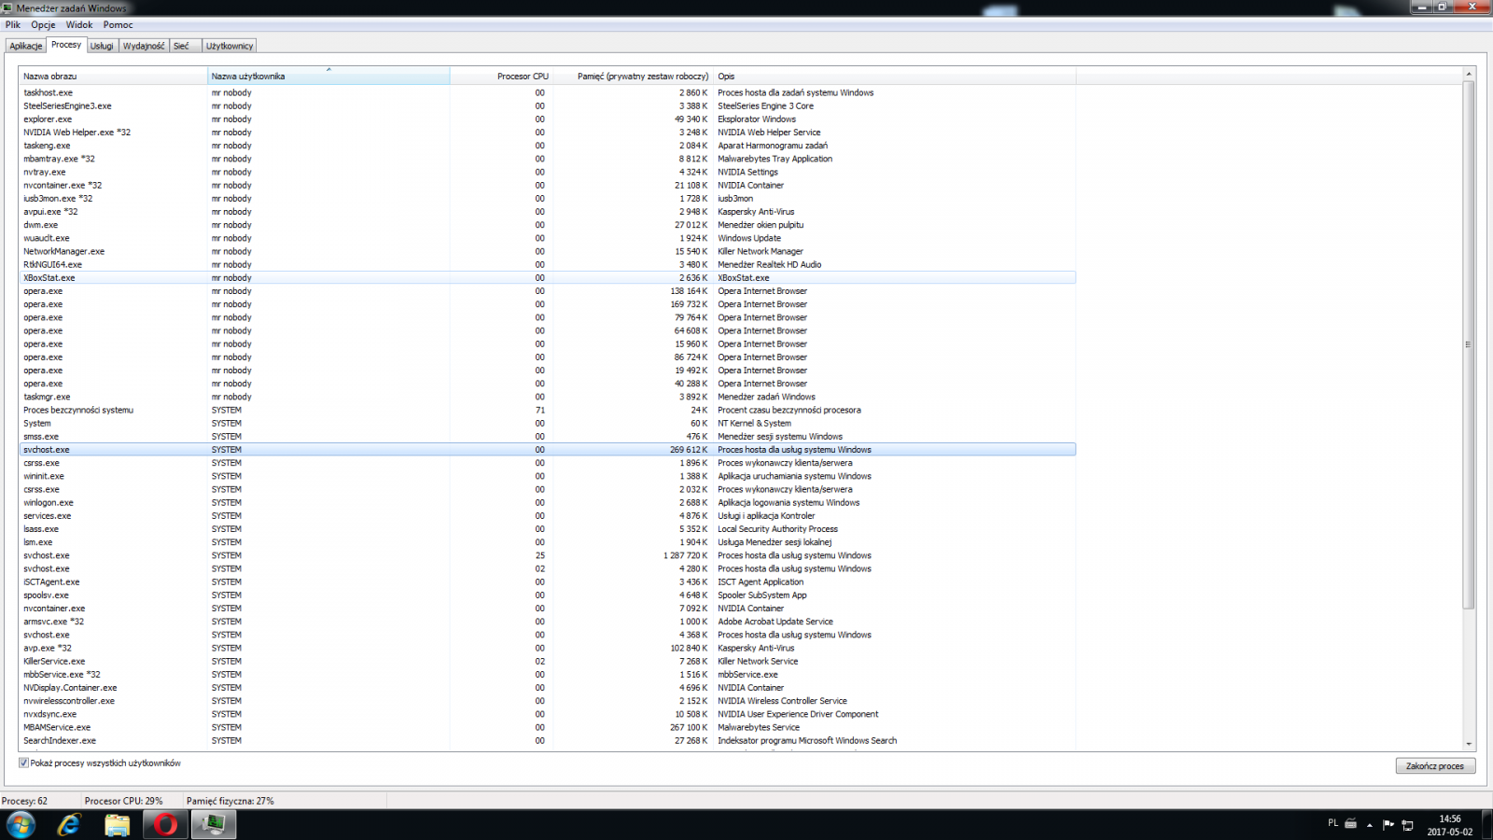
Task: Select wuauclt.exe process row
Action: click(x=548, y=238)
